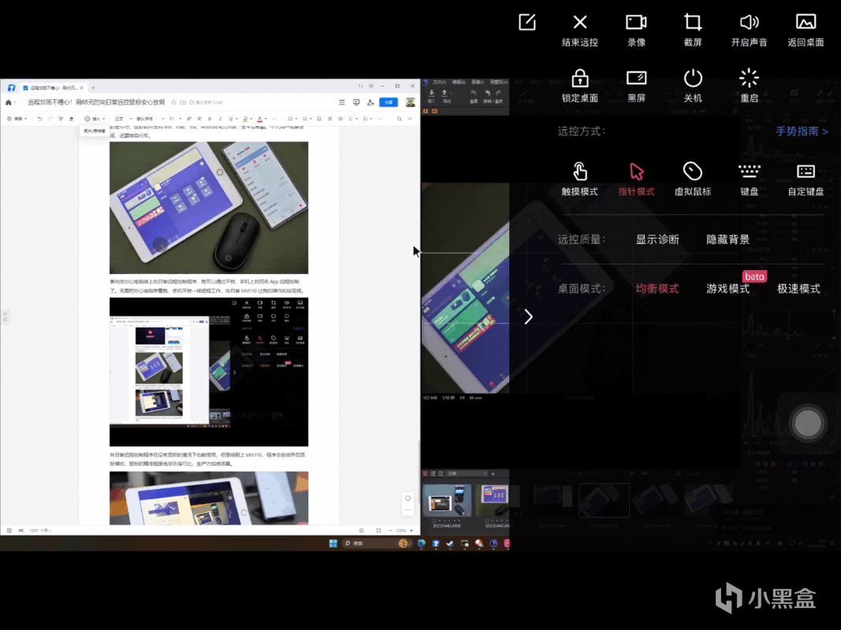Collapse the remote panel with chevron arrow
This screenshot has width=841, height=630.
528,317
